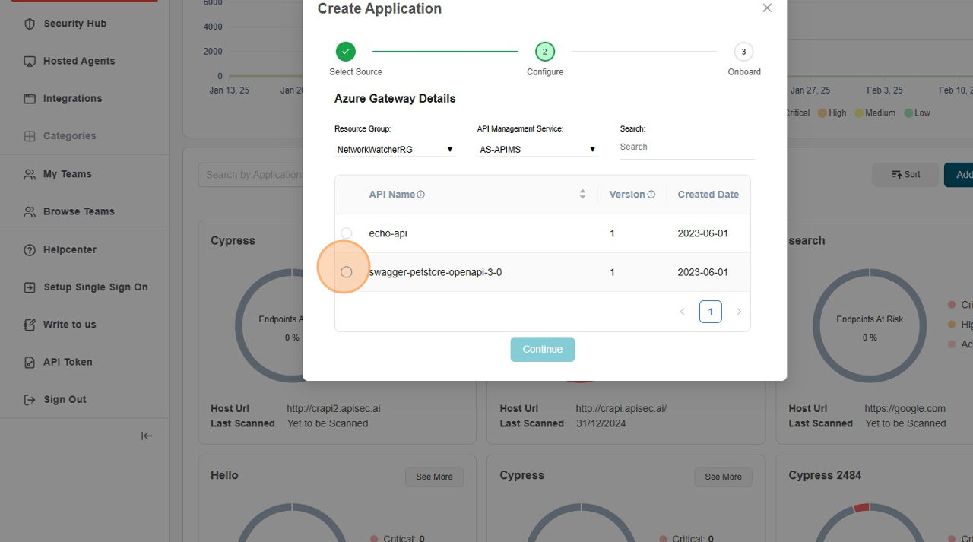Click the Search field in Azure details
This screenshot has height=542, width=973.
pos(686,147)
